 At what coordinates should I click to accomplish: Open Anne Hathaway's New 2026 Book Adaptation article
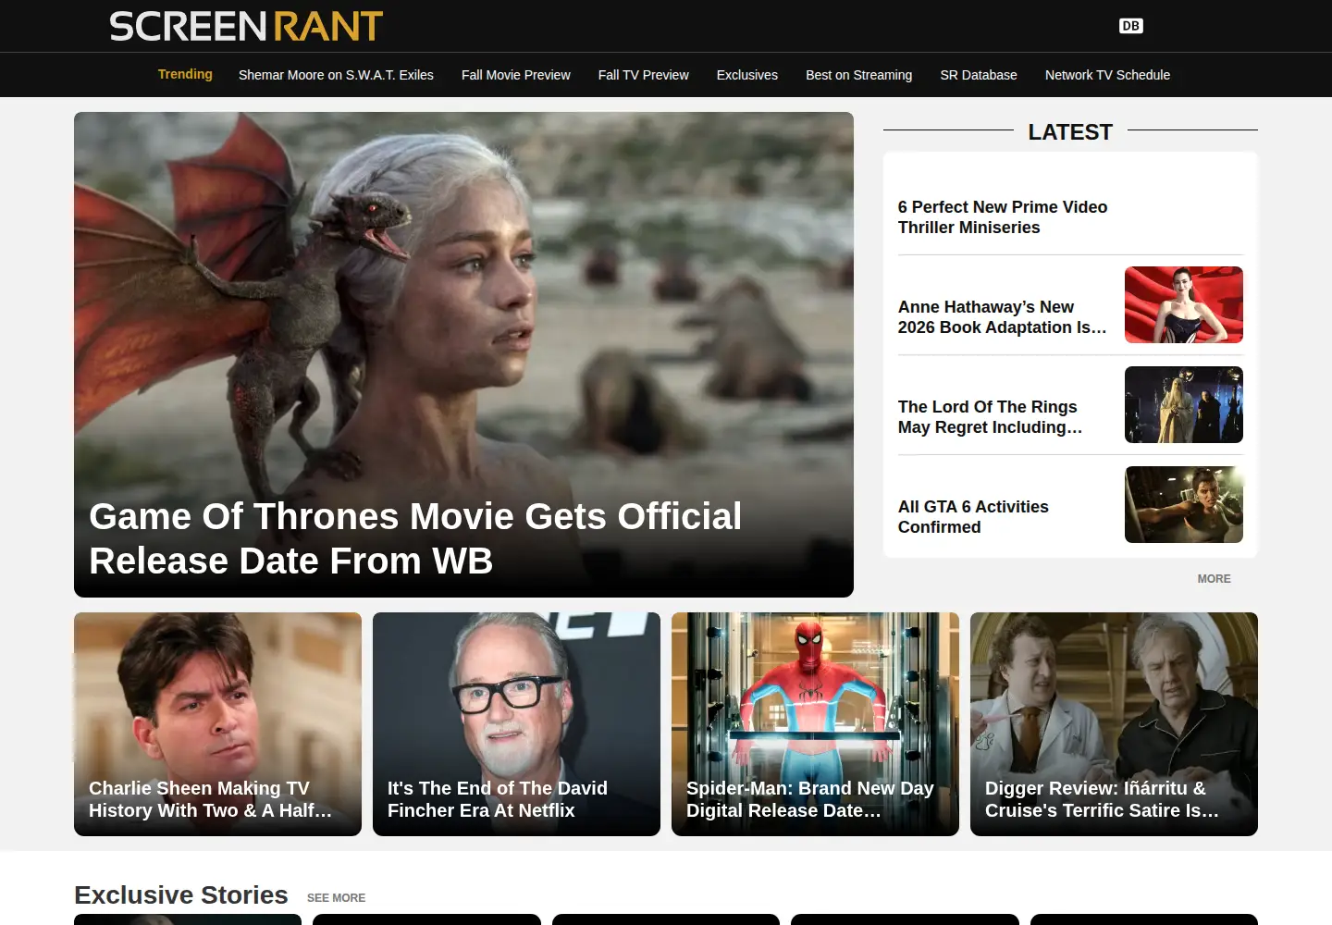coord(1003,317)
